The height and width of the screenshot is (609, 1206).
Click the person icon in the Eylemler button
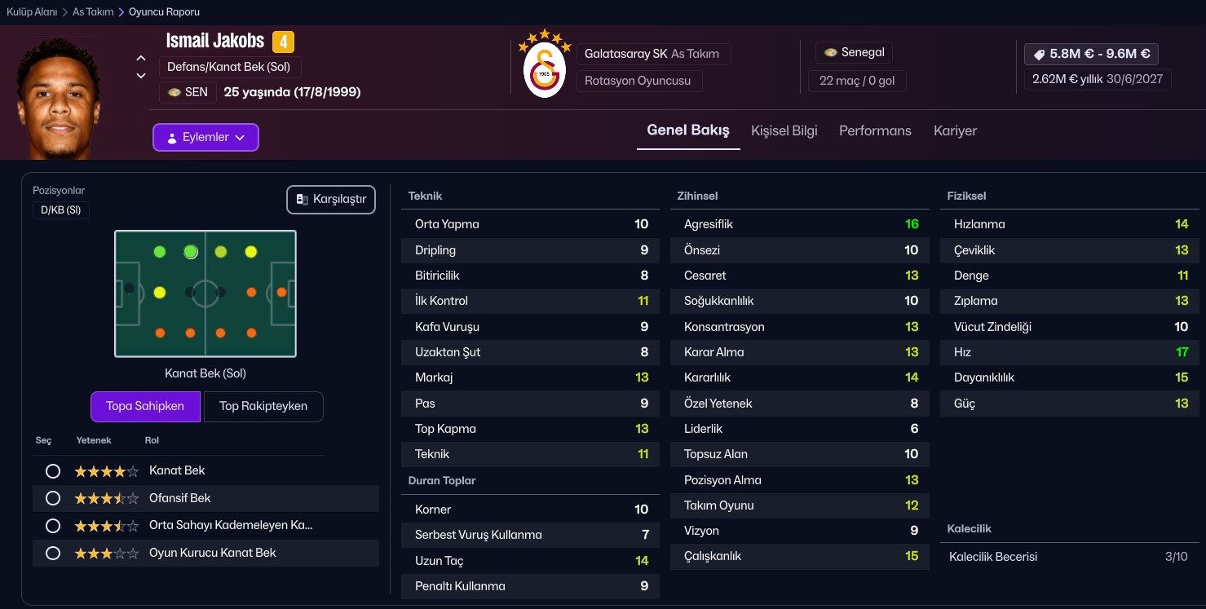click(171, 138)
